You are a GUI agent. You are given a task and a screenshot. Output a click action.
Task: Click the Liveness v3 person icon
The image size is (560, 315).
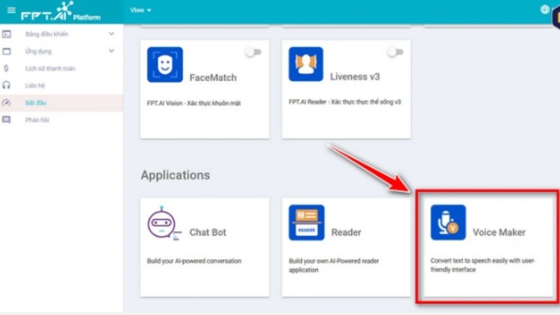click(x=306, y=64)
